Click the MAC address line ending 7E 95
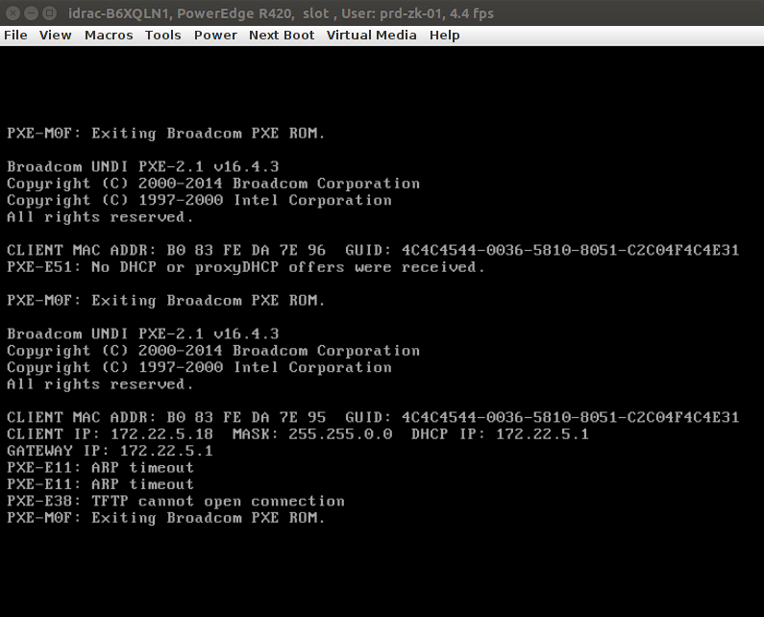The image size is (764, 617). click(373, 418)
